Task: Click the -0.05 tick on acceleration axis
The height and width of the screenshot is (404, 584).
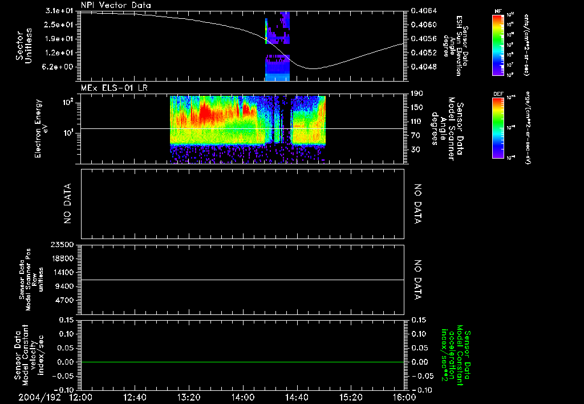Action: click(x=422, y=376)
